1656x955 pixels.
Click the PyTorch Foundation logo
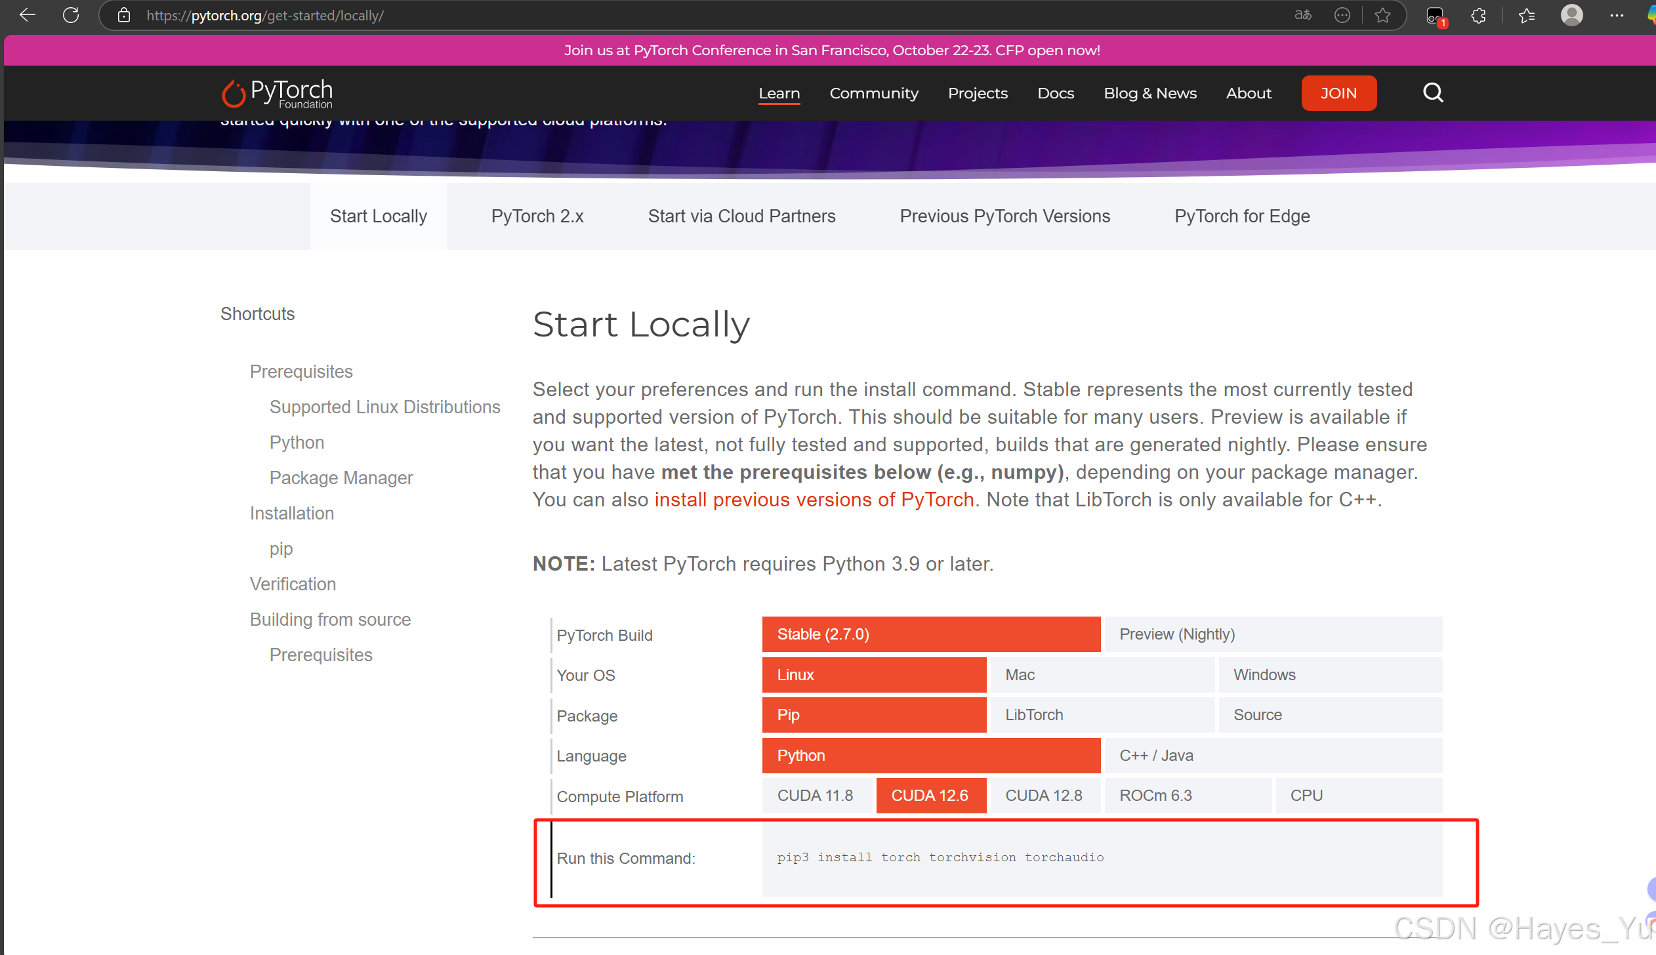point(277,93)
